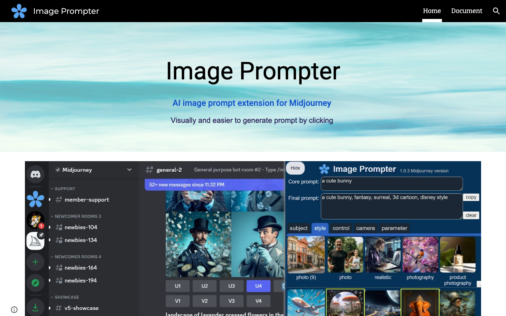This screenshot has height=316, width=506.
Task: Click into the Core prompt text field
Action: (391, 184)
